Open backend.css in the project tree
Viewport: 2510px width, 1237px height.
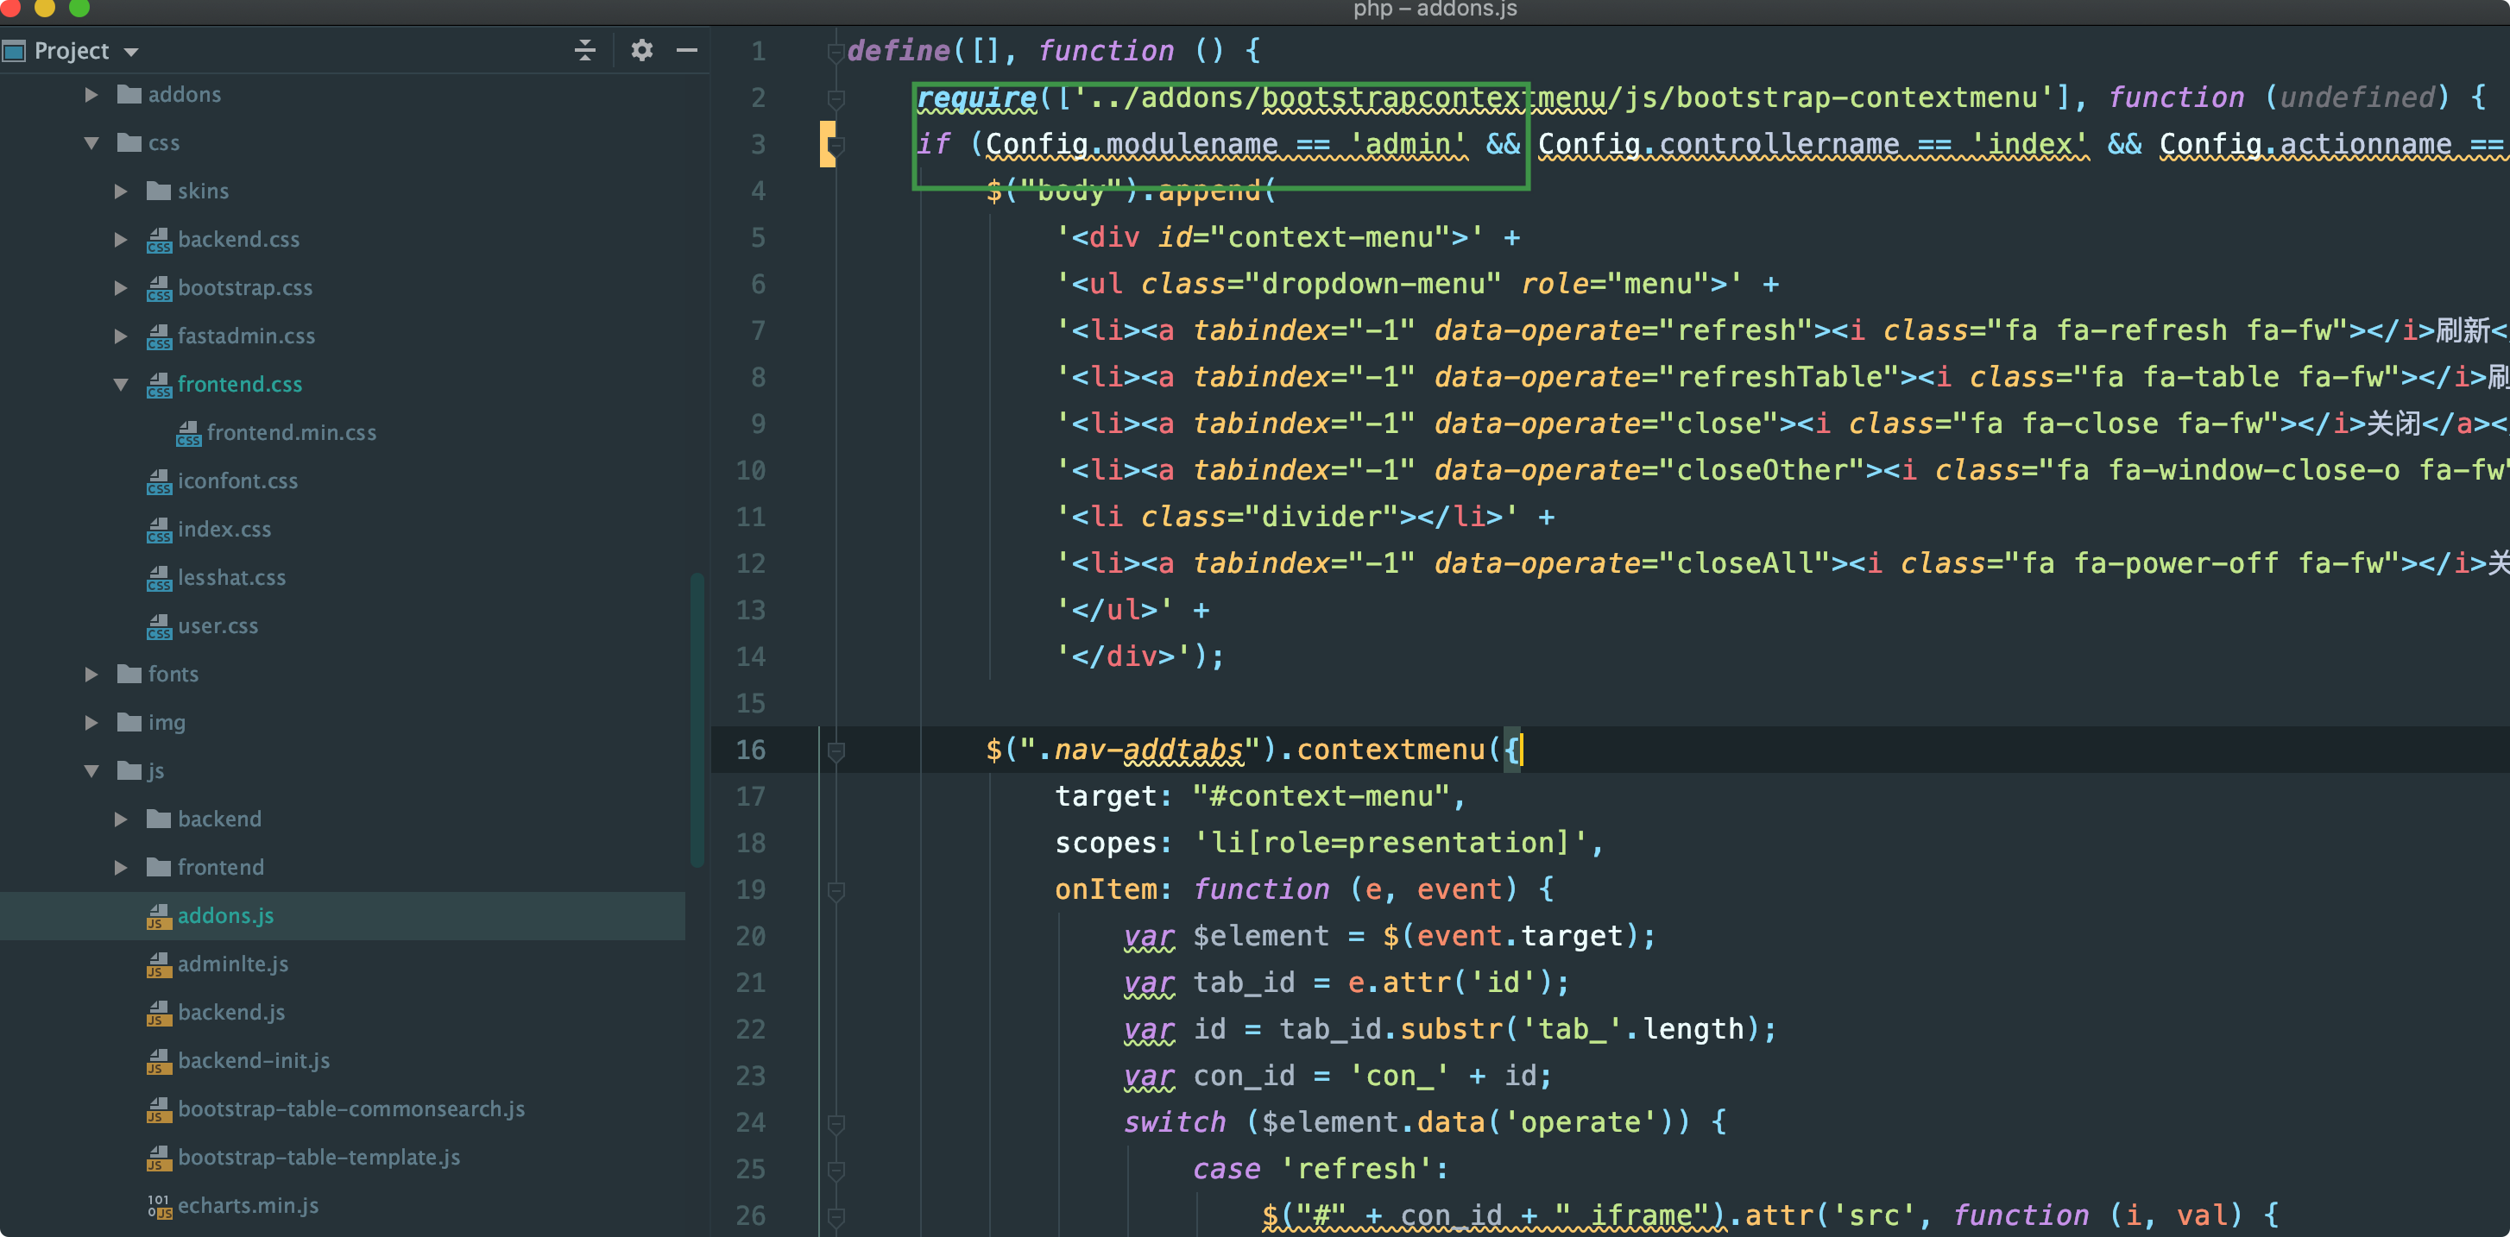point(239,240)
